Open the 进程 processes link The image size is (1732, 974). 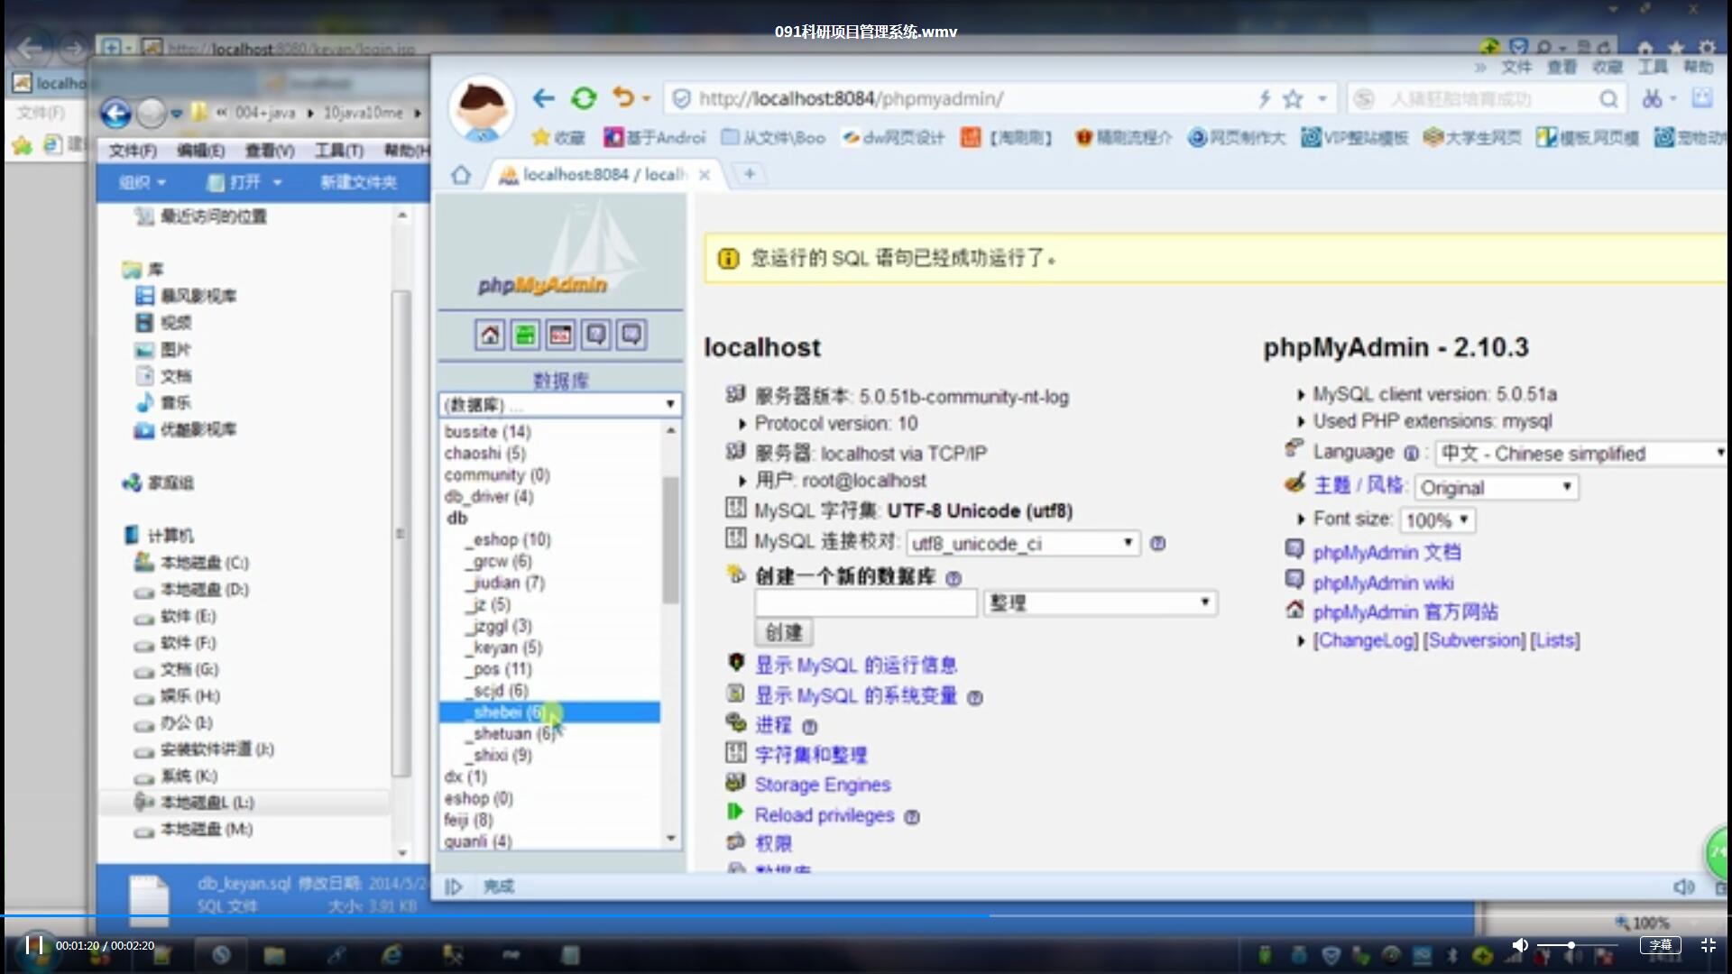click(x=772, y=725)
